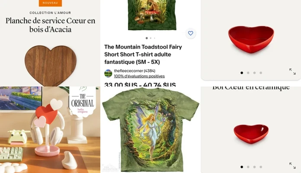
Task: Click the orange NOUVEAU badge
Action: point(50,3)
